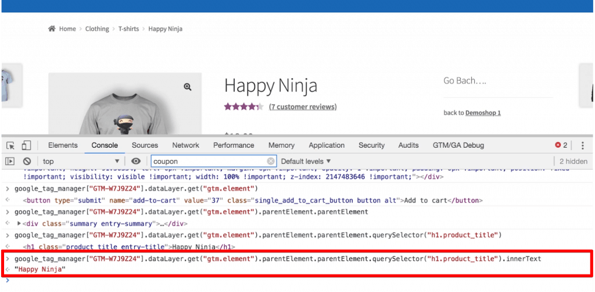The width and height of the screenshot is (595, 292).
Task: Open the Network tab
Action: (x=185, y=145)
